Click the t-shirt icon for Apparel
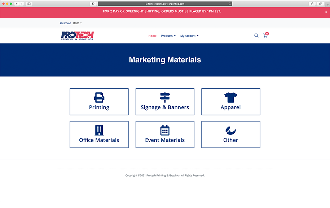The width and height of the screenshot is (330, 208). coord(230,97)
